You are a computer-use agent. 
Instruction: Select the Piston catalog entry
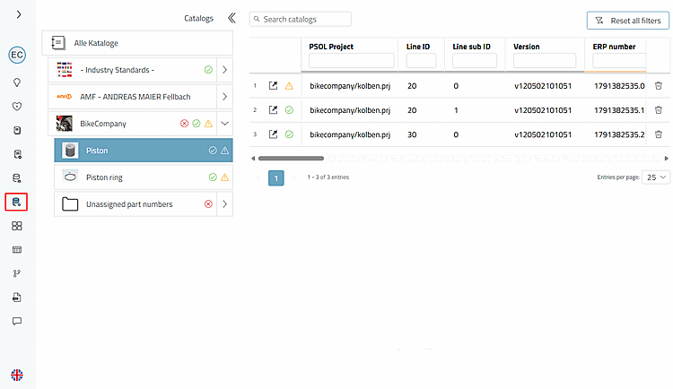click(144, 151)
